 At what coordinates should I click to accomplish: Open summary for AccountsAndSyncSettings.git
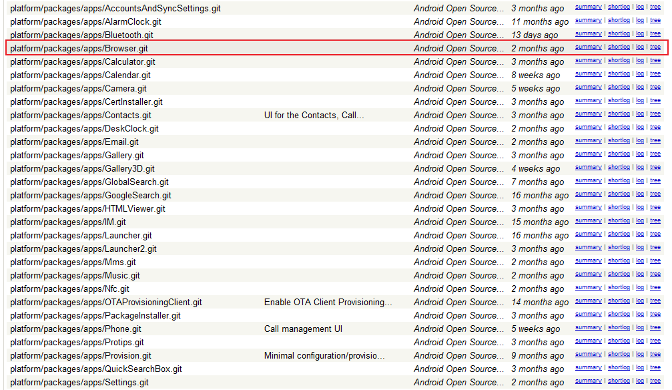[x=589, y=7]
